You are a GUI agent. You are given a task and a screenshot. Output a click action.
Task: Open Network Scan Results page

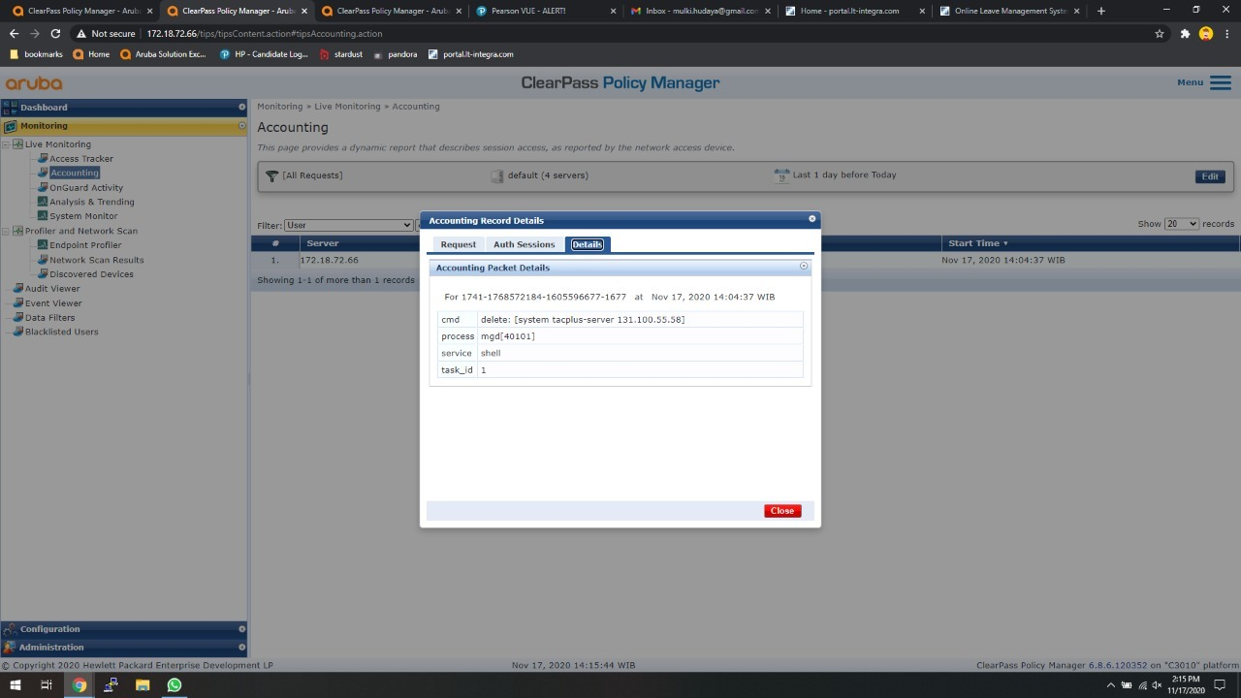tap(97, 260)
